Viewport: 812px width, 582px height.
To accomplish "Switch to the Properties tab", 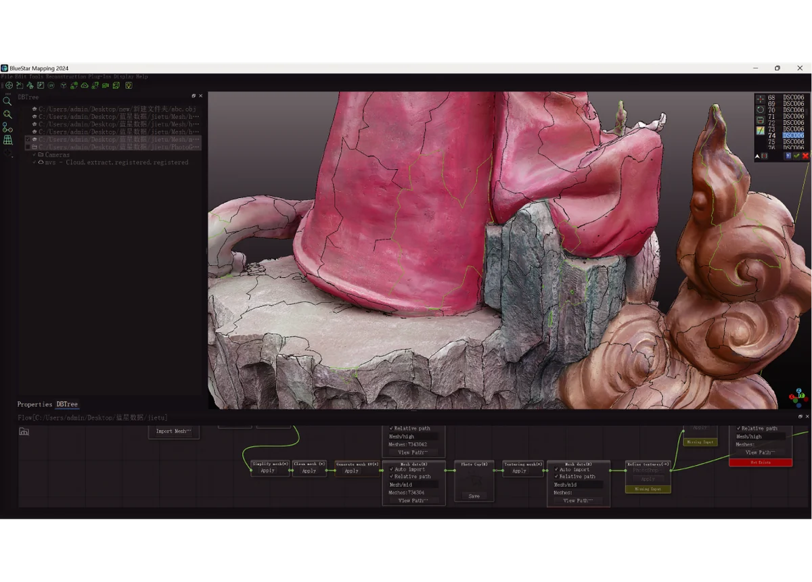I will point(35,404).
